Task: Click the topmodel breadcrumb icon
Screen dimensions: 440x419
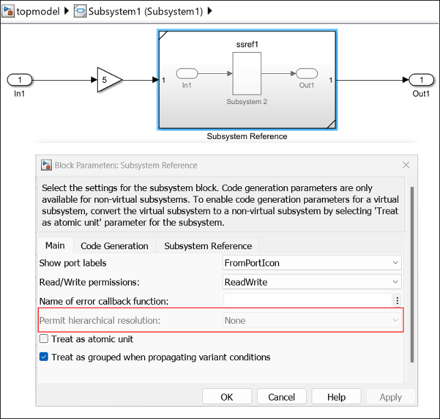Action: coord(8,11)
